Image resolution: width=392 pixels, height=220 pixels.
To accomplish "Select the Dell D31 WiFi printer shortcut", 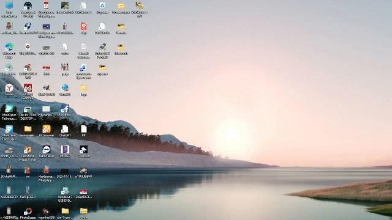I will (28, 109).
